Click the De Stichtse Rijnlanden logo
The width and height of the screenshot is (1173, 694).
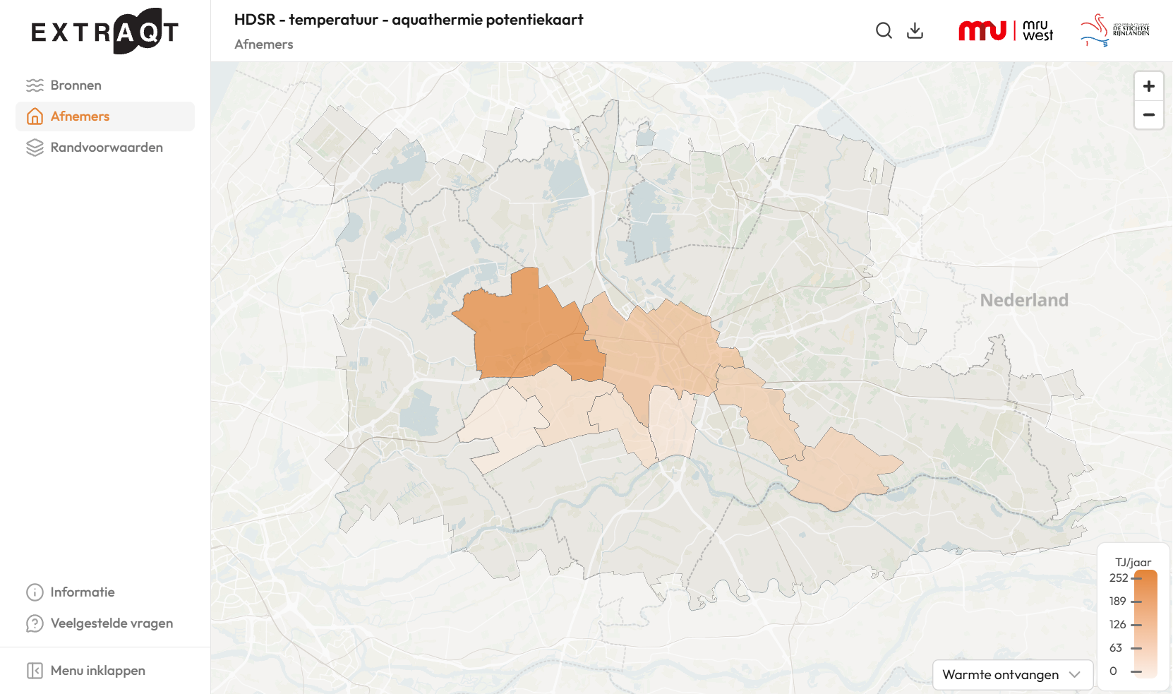click(1114, 30)
